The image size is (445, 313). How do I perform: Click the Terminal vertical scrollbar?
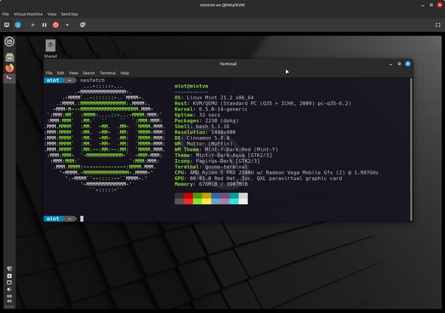click(x=411, y=149)
